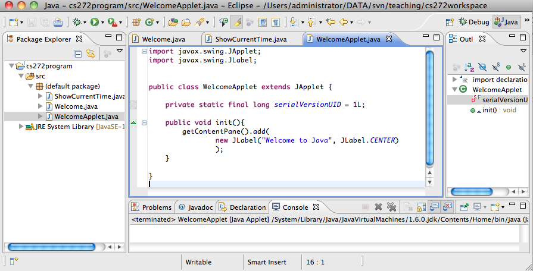533x271 pixels.
Task: Fold the init() method in editor gutter
Action: [x=144, y=122]
